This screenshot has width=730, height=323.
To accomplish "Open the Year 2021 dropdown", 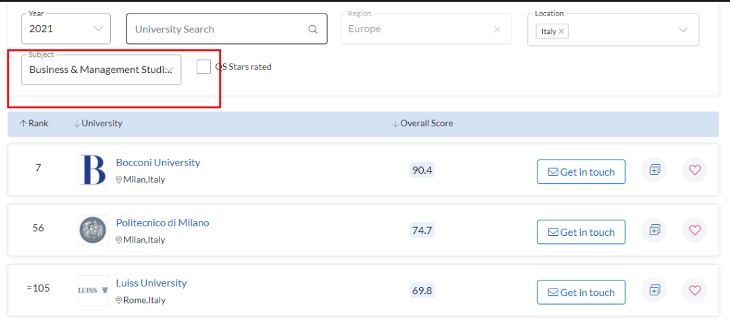I will 66,29.
